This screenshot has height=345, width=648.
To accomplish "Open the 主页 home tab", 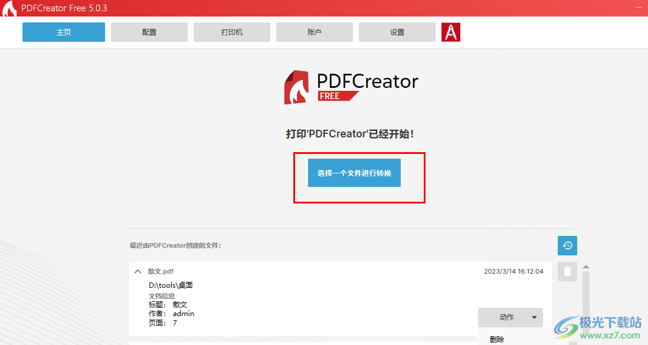I will tap(64, 32).
